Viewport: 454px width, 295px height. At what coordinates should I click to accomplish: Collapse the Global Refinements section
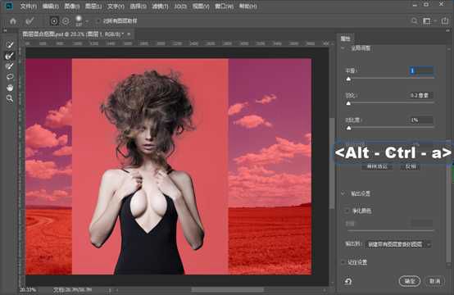(x=343, y=48)
